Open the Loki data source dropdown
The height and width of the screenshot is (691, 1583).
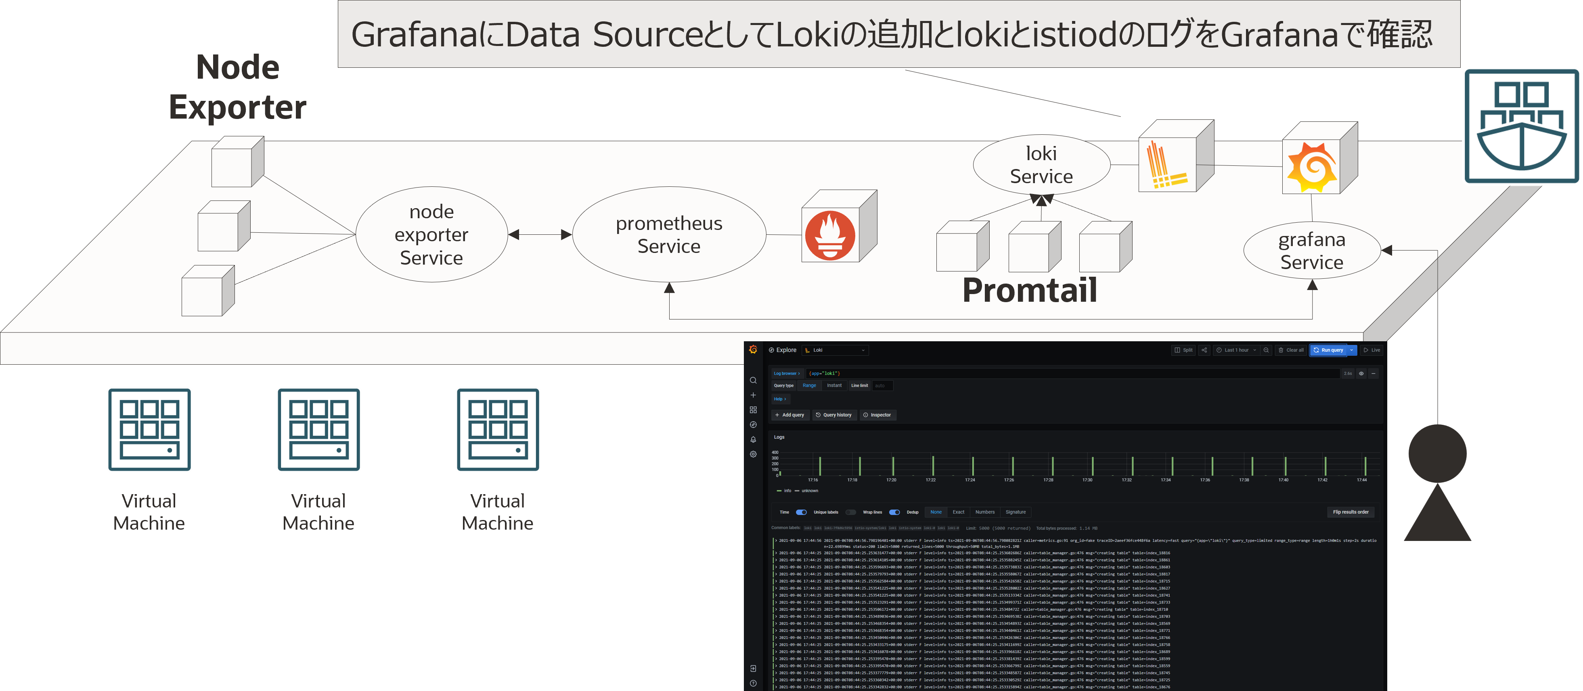click(x=835, y=350)
